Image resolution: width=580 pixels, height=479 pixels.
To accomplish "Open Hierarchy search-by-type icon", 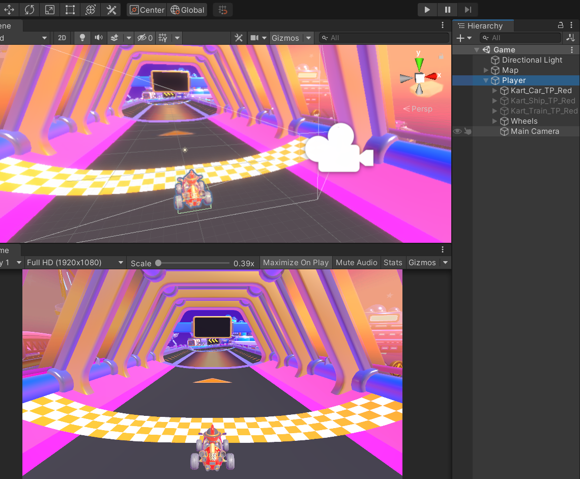I will click(x=570, y=38).
